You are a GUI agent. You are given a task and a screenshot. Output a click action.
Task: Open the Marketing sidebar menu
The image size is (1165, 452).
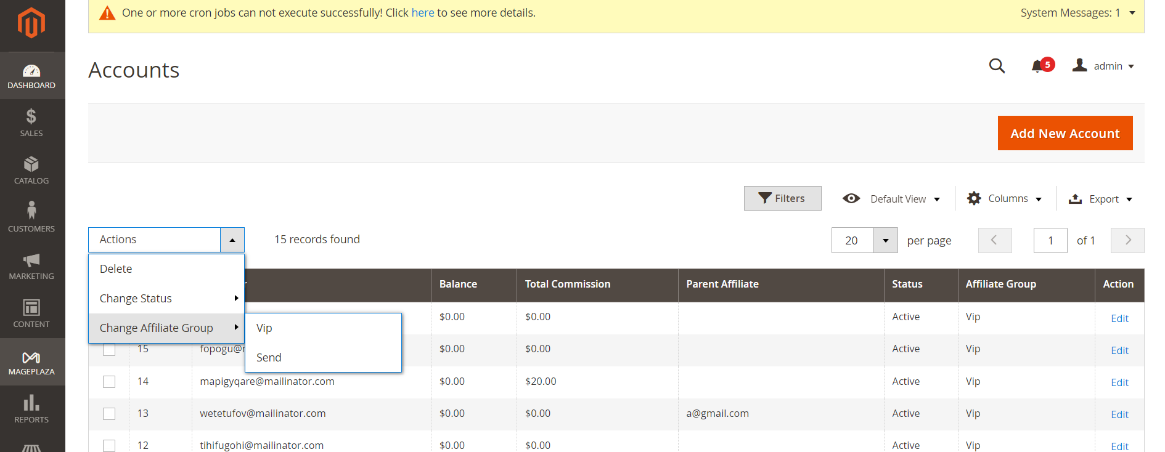pyautogui.click(x=31, y=266)
